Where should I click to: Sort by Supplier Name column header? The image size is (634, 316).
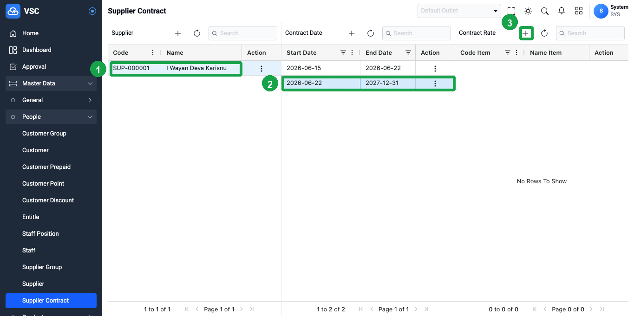tap(175, 52)
